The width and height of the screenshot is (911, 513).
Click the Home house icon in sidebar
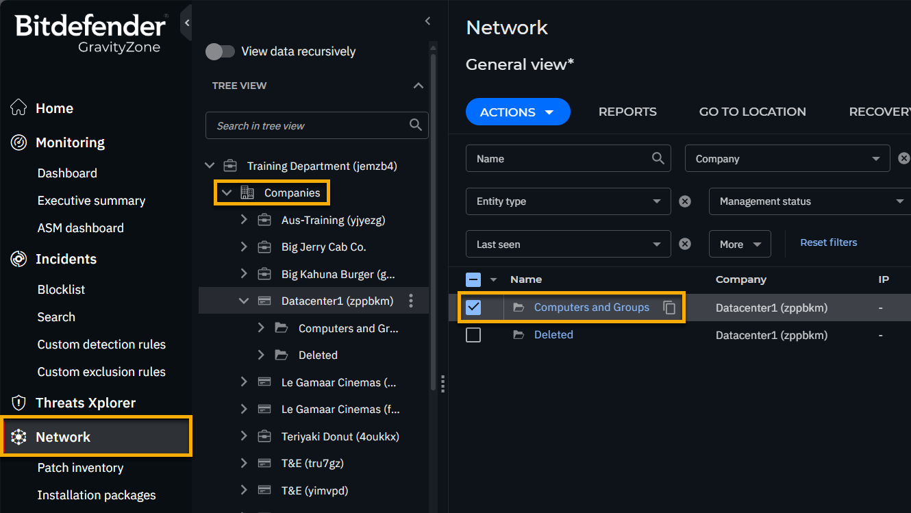click(x=18, y=108)
